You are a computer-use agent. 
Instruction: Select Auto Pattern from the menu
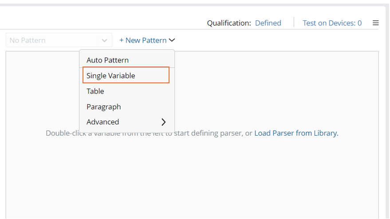tap(107, 60)
